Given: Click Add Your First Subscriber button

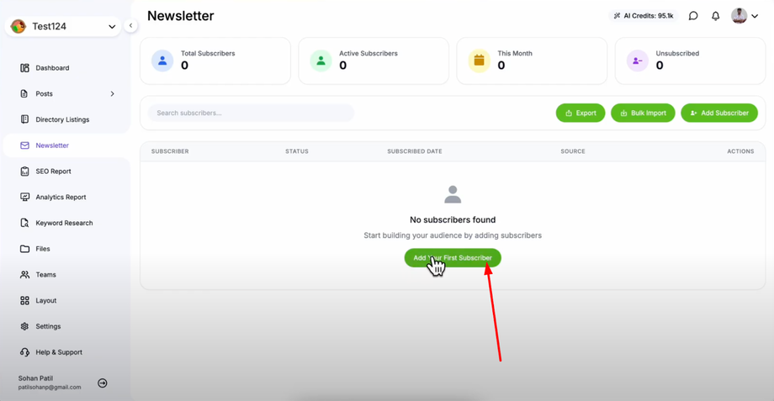Looking at the screenshot, I should coord(453,258).
